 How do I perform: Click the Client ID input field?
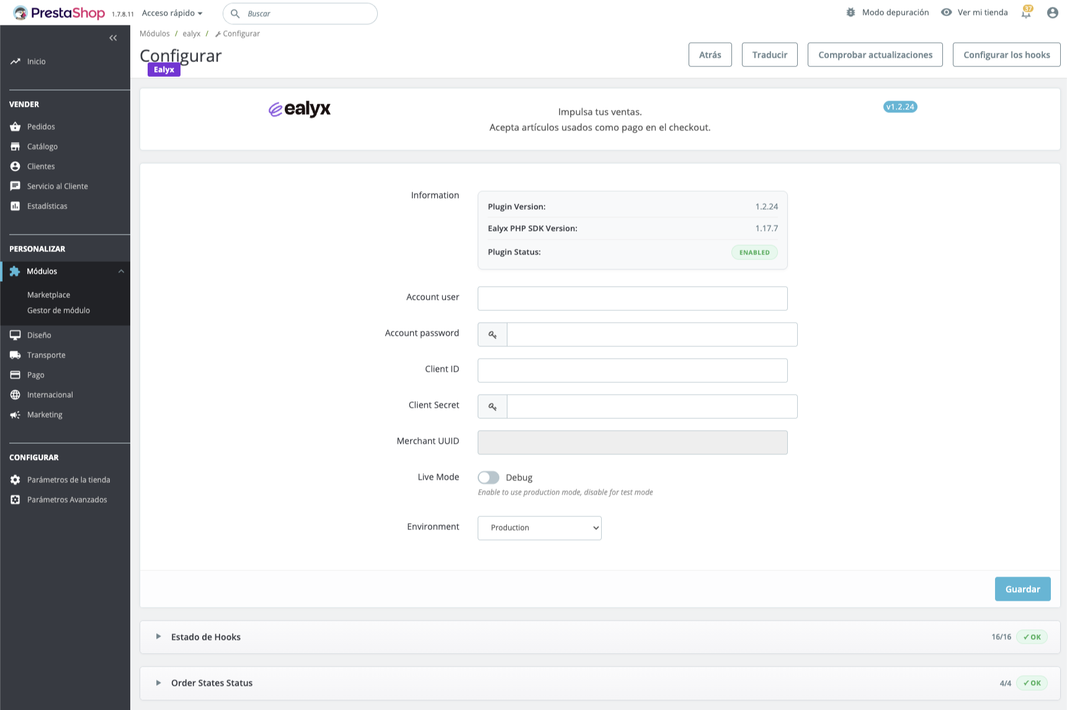pyautogui.click(x=632, y=371)
